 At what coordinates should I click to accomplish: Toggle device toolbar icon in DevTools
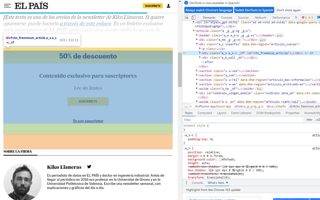193,17
